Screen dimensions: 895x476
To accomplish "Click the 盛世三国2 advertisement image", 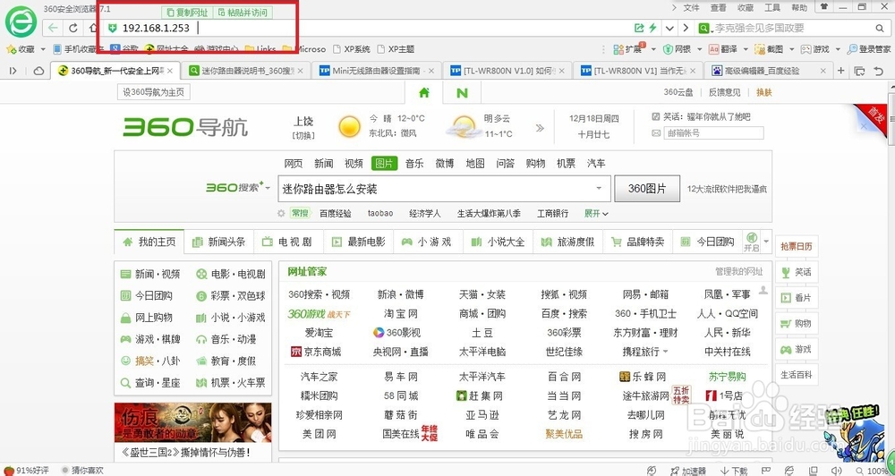I will tap(193, 423).
